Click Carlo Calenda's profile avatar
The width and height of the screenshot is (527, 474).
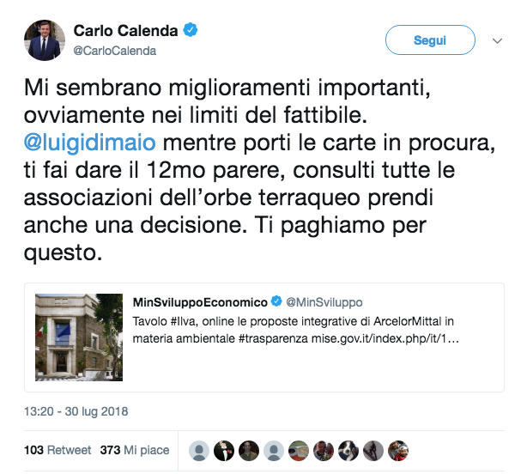pos(45,40)
